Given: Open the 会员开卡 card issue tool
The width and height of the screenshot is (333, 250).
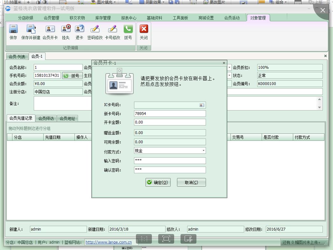Looking at the screenshot, I should tap(50, 32).
